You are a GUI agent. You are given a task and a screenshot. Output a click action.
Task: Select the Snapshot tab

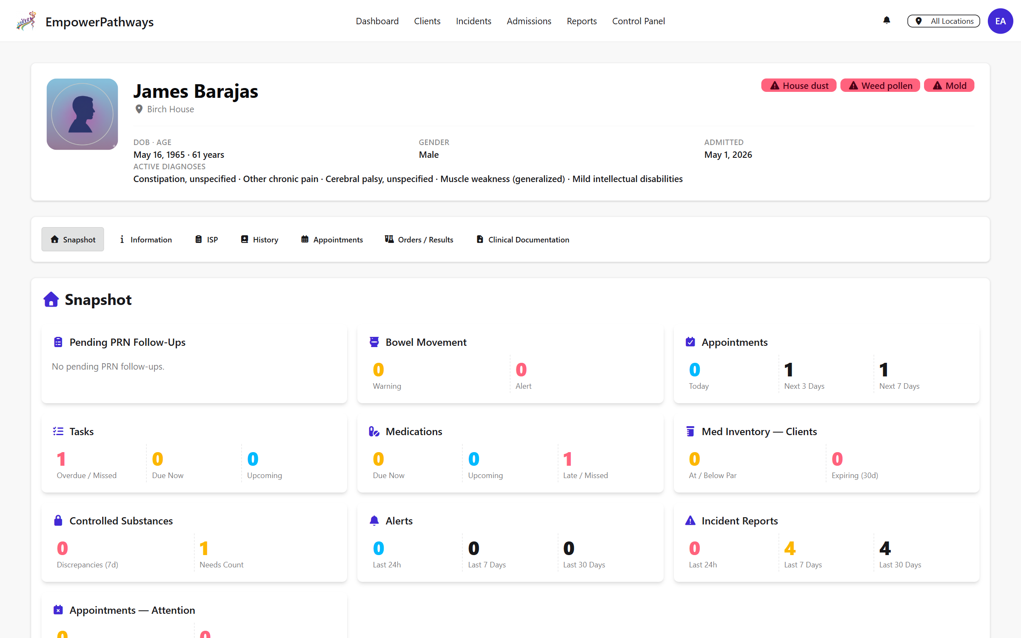pyautogui.click(x=73, y=239)
